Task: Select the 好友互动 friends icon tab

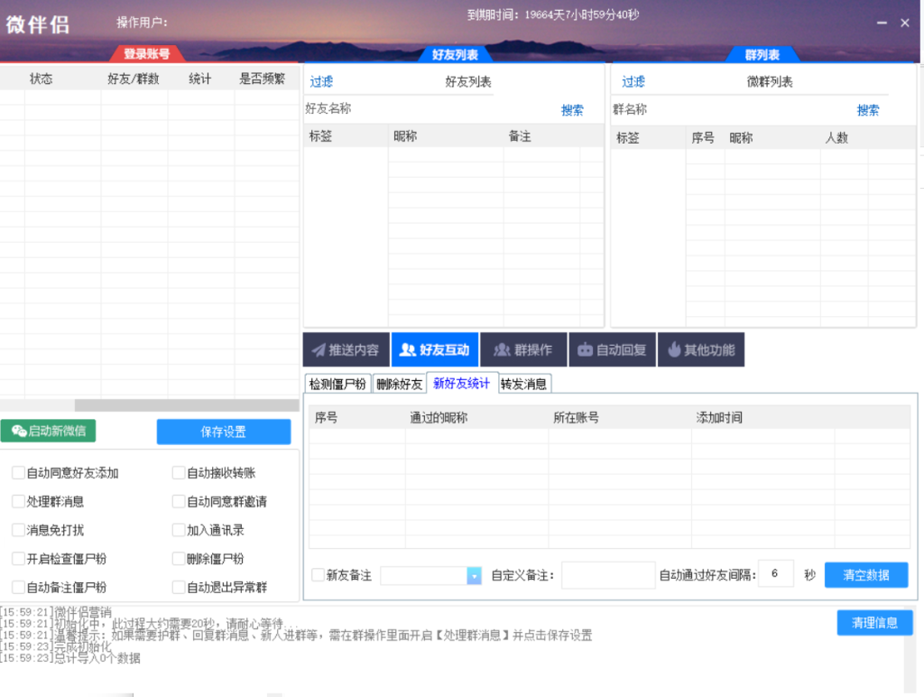Action: pyautogui.click(x=435, y=350)
